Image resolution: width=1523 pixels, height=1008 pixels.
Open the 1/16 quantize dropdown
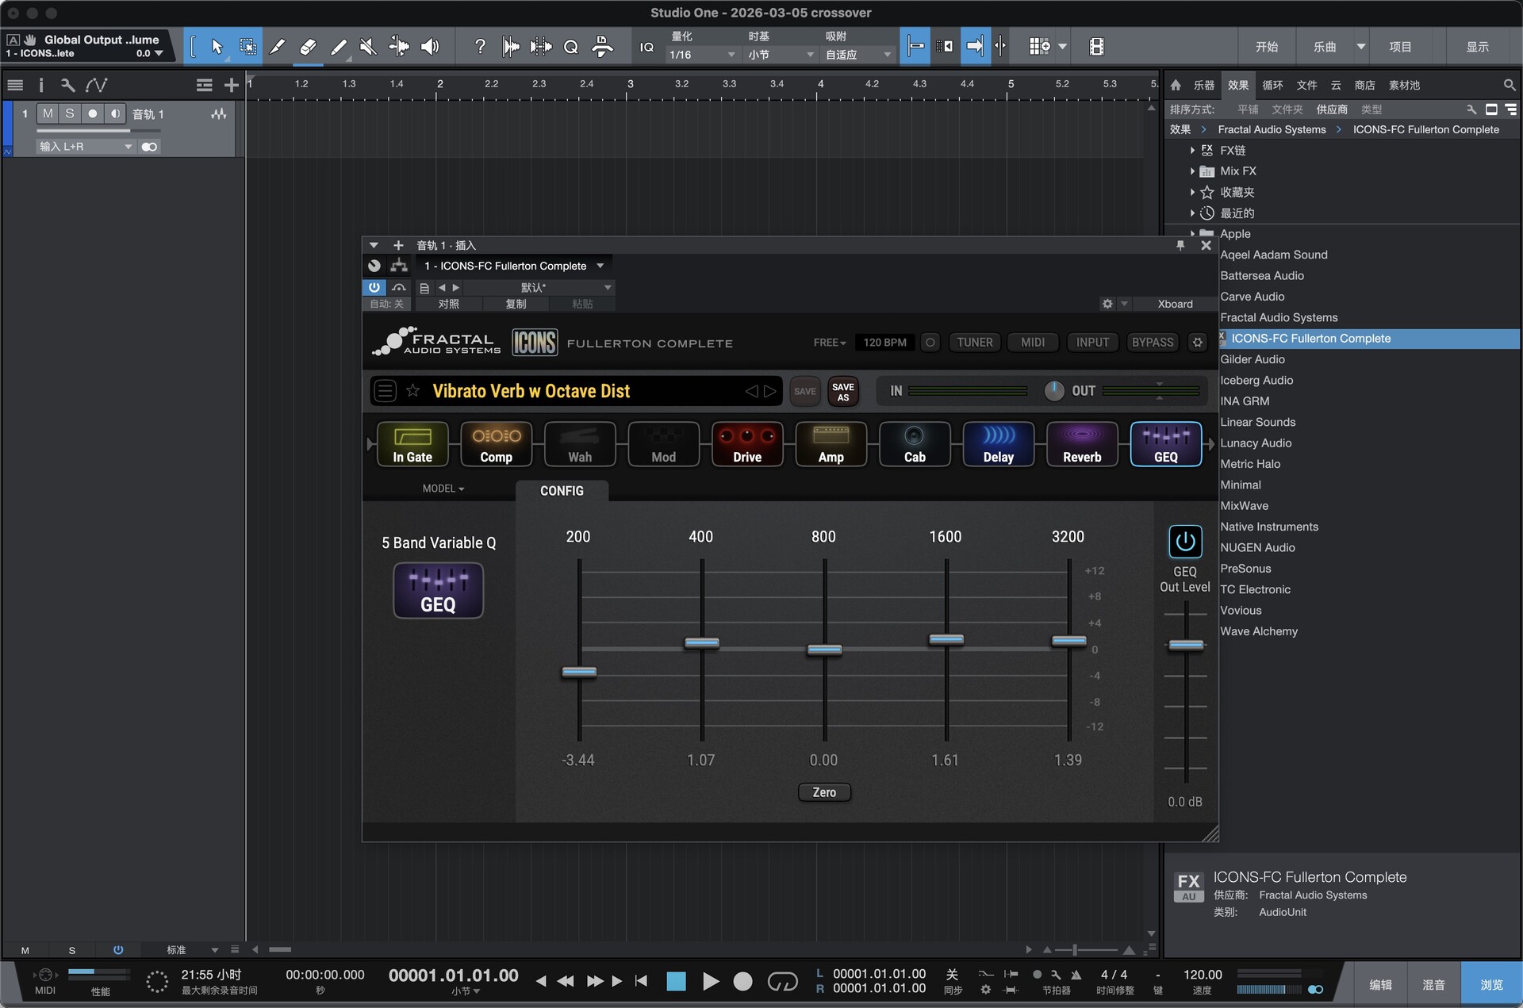click(x=703, y=55)
